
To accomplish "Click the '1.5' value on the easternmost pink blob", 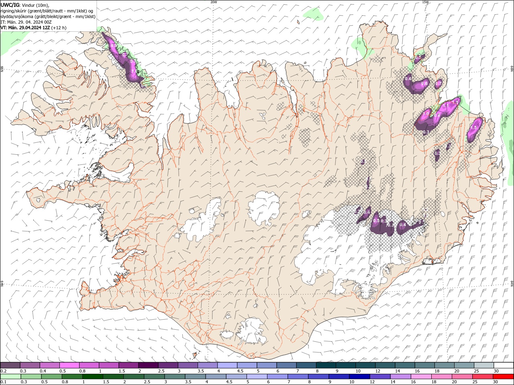I will coord(473,128).
